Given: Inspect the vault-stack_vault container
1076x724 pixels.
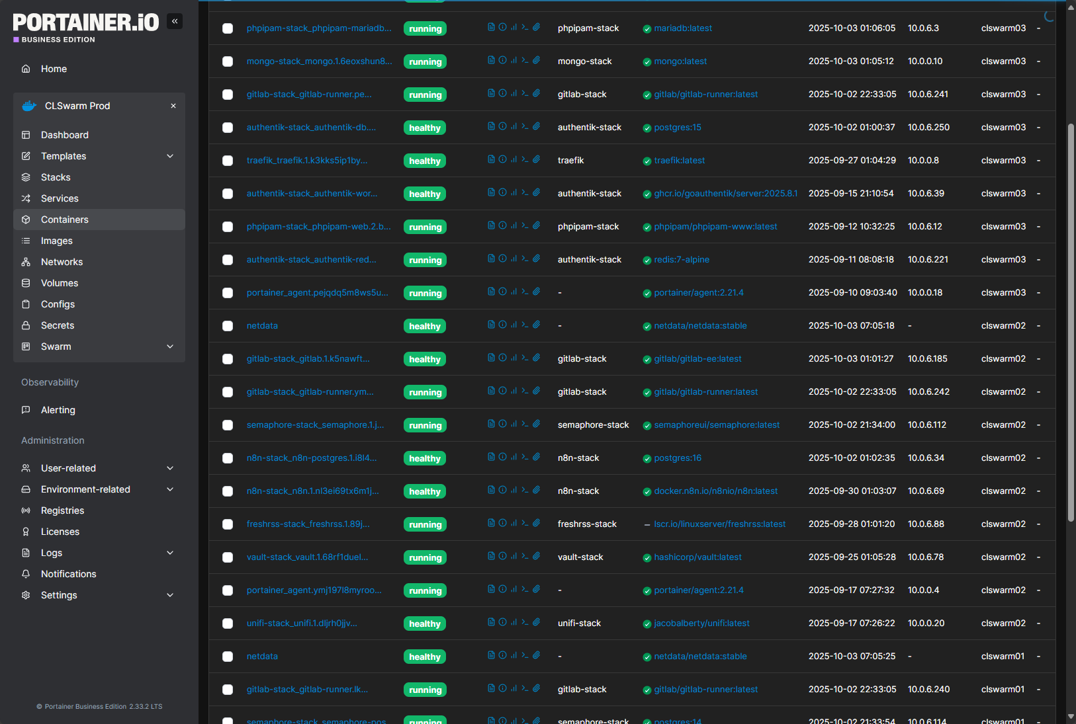Looking at the screenshot, I should pos(502,556).
